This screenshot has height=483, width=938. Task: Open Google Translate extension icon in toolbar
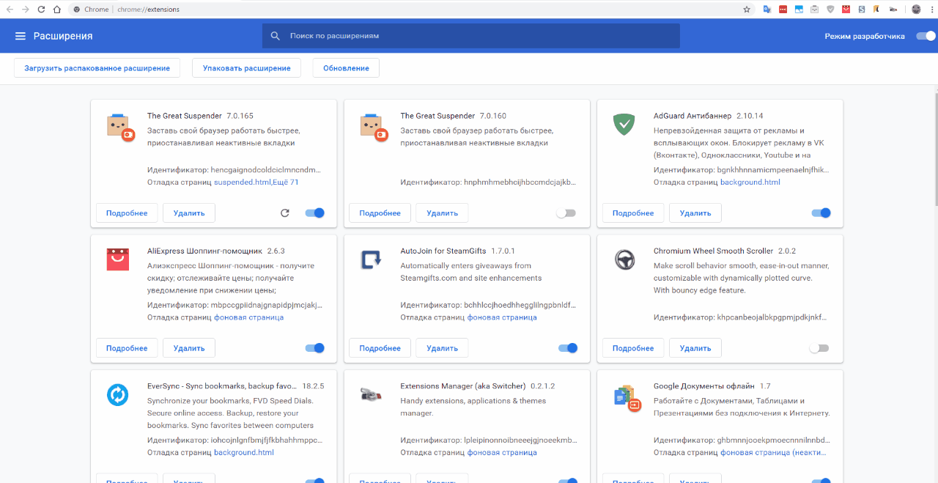pyautogui.click(x=767, y=10)
